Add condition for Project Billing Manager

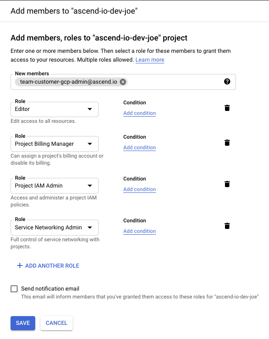(x=140, y=147)
